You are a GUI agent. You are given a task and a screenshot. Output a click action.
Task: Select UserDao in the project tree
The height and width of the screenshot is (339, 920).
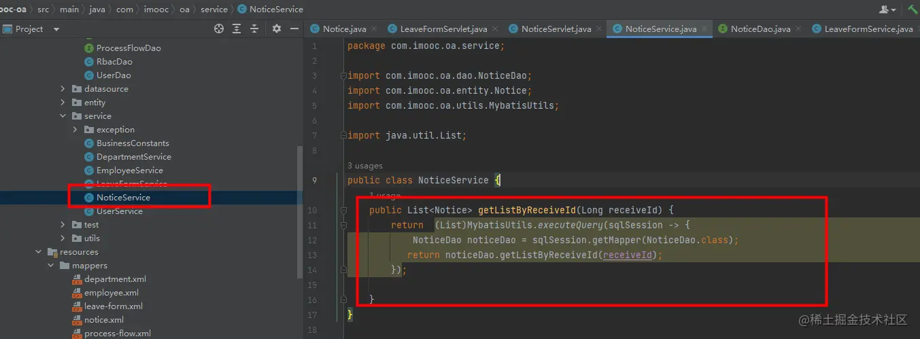(x=114, y=75)
